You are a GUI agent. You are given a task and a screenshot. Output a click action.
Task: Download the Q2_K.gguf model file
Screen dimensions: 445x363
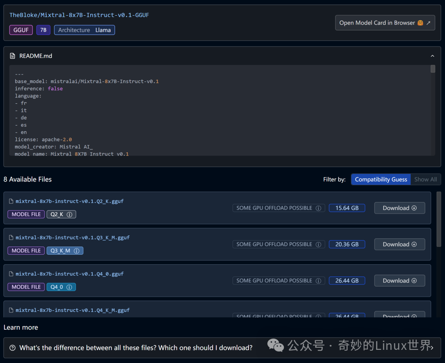click(x=399, y=208)
